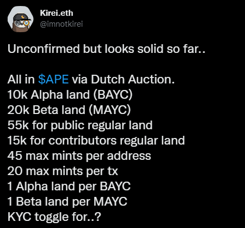Open the blue $APE cashtag

tap(53, 80)
